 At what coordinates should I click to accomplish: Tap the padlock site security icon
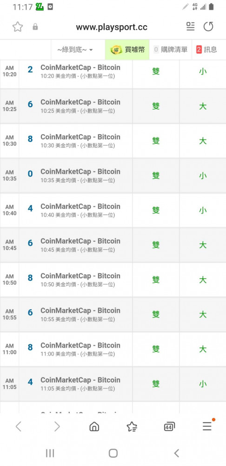[35, 27]
